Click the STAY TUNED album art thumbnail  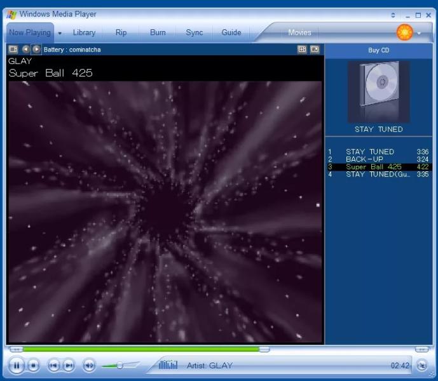379,91
